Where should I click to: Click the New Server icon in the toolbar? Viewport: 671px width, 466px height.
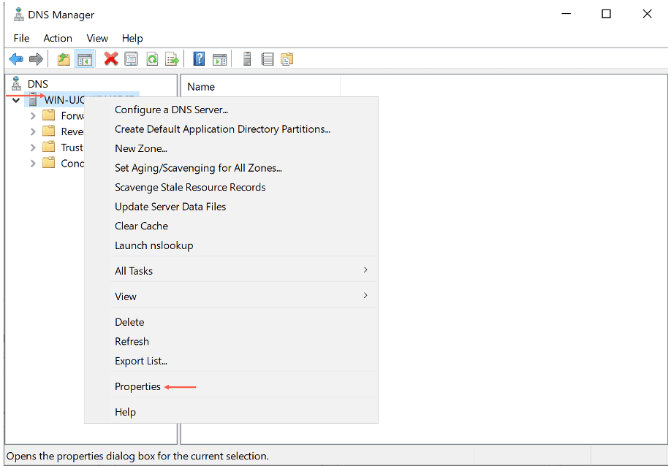[247, 59]
